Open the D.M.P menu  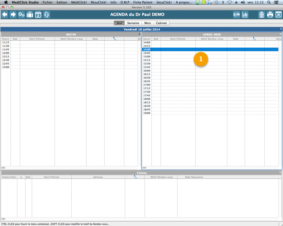(x=125, y=2)
